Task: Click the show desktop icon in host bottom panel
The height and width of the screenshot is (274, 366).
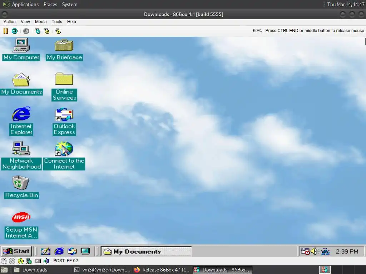Action: coord(4,270)
